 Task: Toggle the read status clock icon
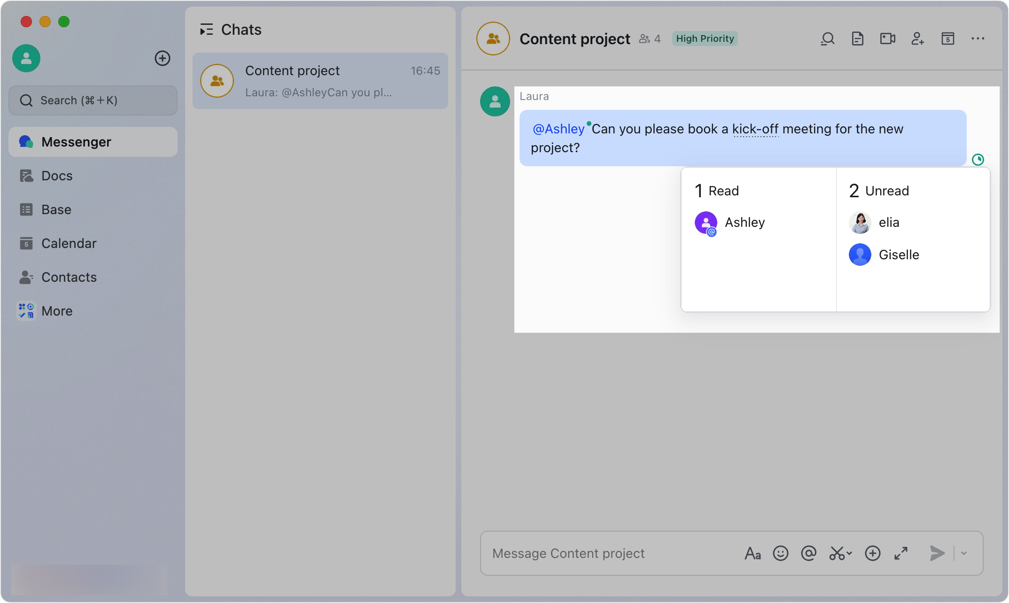(978, 160)
